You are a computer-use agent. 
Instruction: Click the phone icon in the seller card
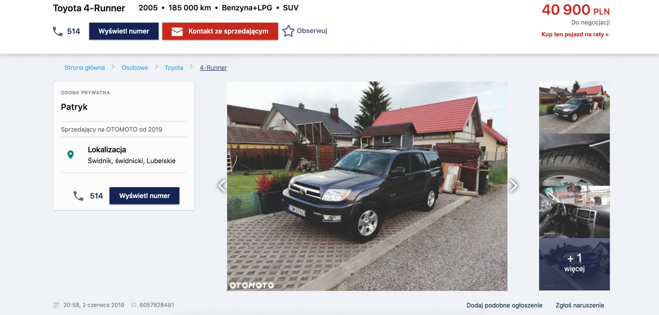pyautogui.click(x=78, y=196)
